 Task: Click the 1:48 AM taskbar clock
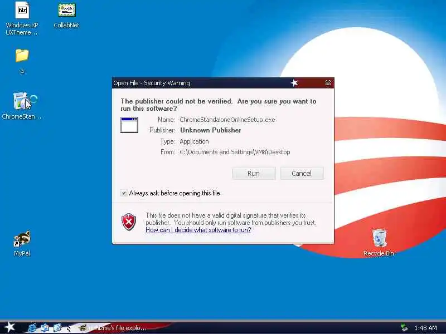click(425, 328)
